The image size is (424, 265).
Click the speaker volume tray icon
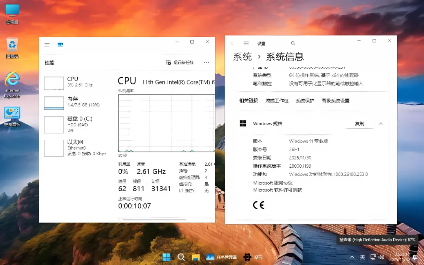(x=381, y=257)
